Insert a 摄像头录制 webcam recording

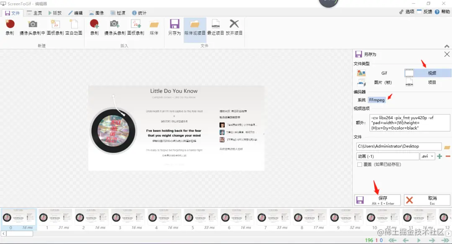tap(115, 27)
